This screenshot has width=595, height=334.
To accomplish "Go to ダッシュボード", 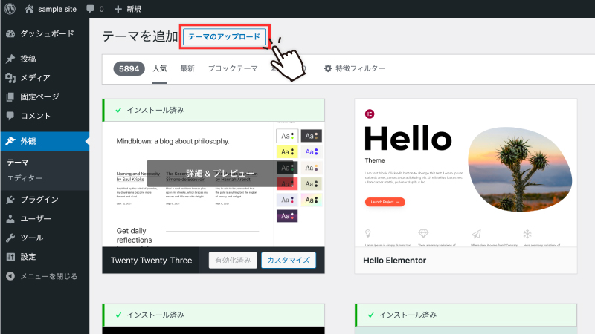I will (47, 33).
